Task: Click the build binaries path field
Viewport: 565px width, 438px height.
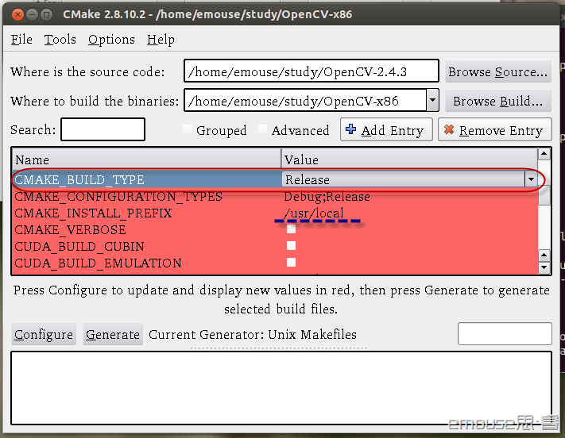Action: 305,101
